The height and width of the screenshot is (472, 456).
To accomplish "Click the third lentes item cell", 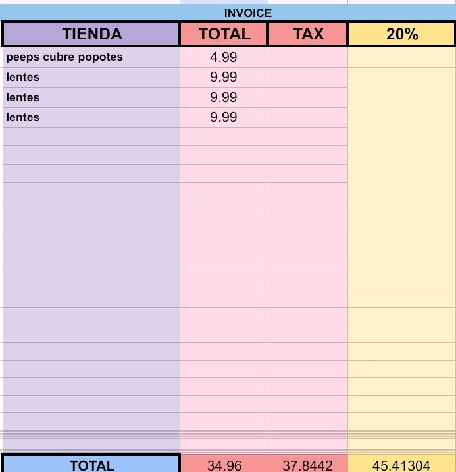I will (x=91, y=117).
